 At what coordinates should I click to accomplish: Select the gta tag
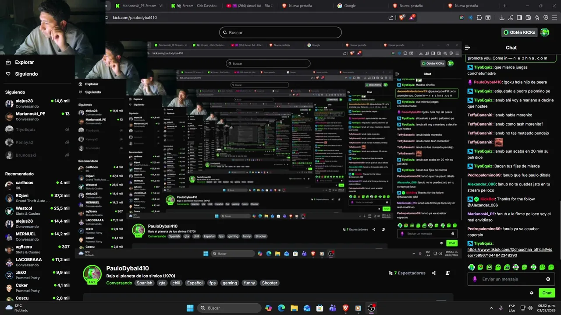(162, 283)
